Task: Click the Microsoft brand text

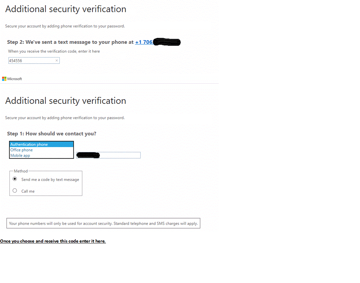Action: click(x=14, y=79)
